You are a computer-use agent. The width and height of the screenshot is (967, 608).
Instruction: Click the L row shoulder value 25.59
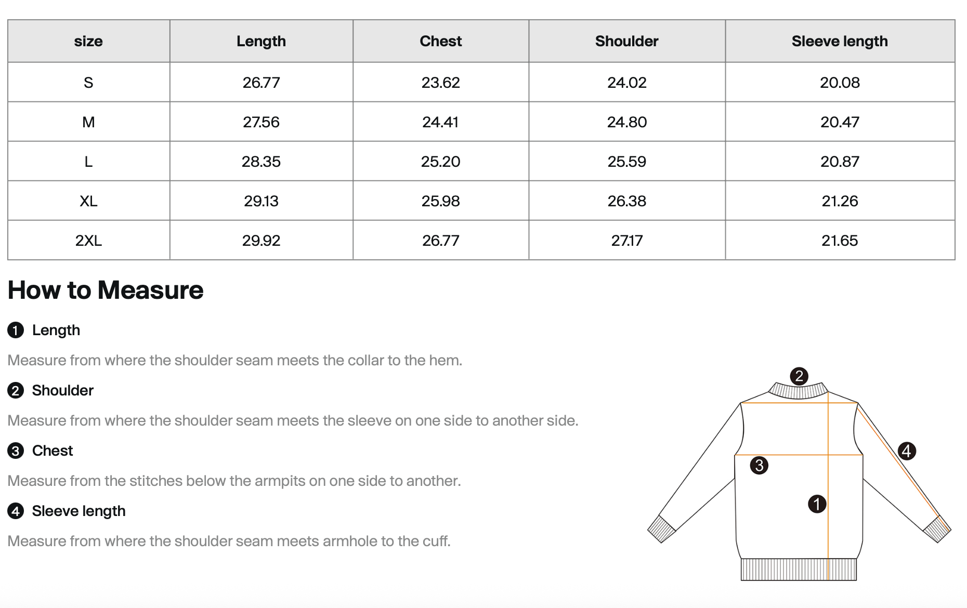pos(626,162)
